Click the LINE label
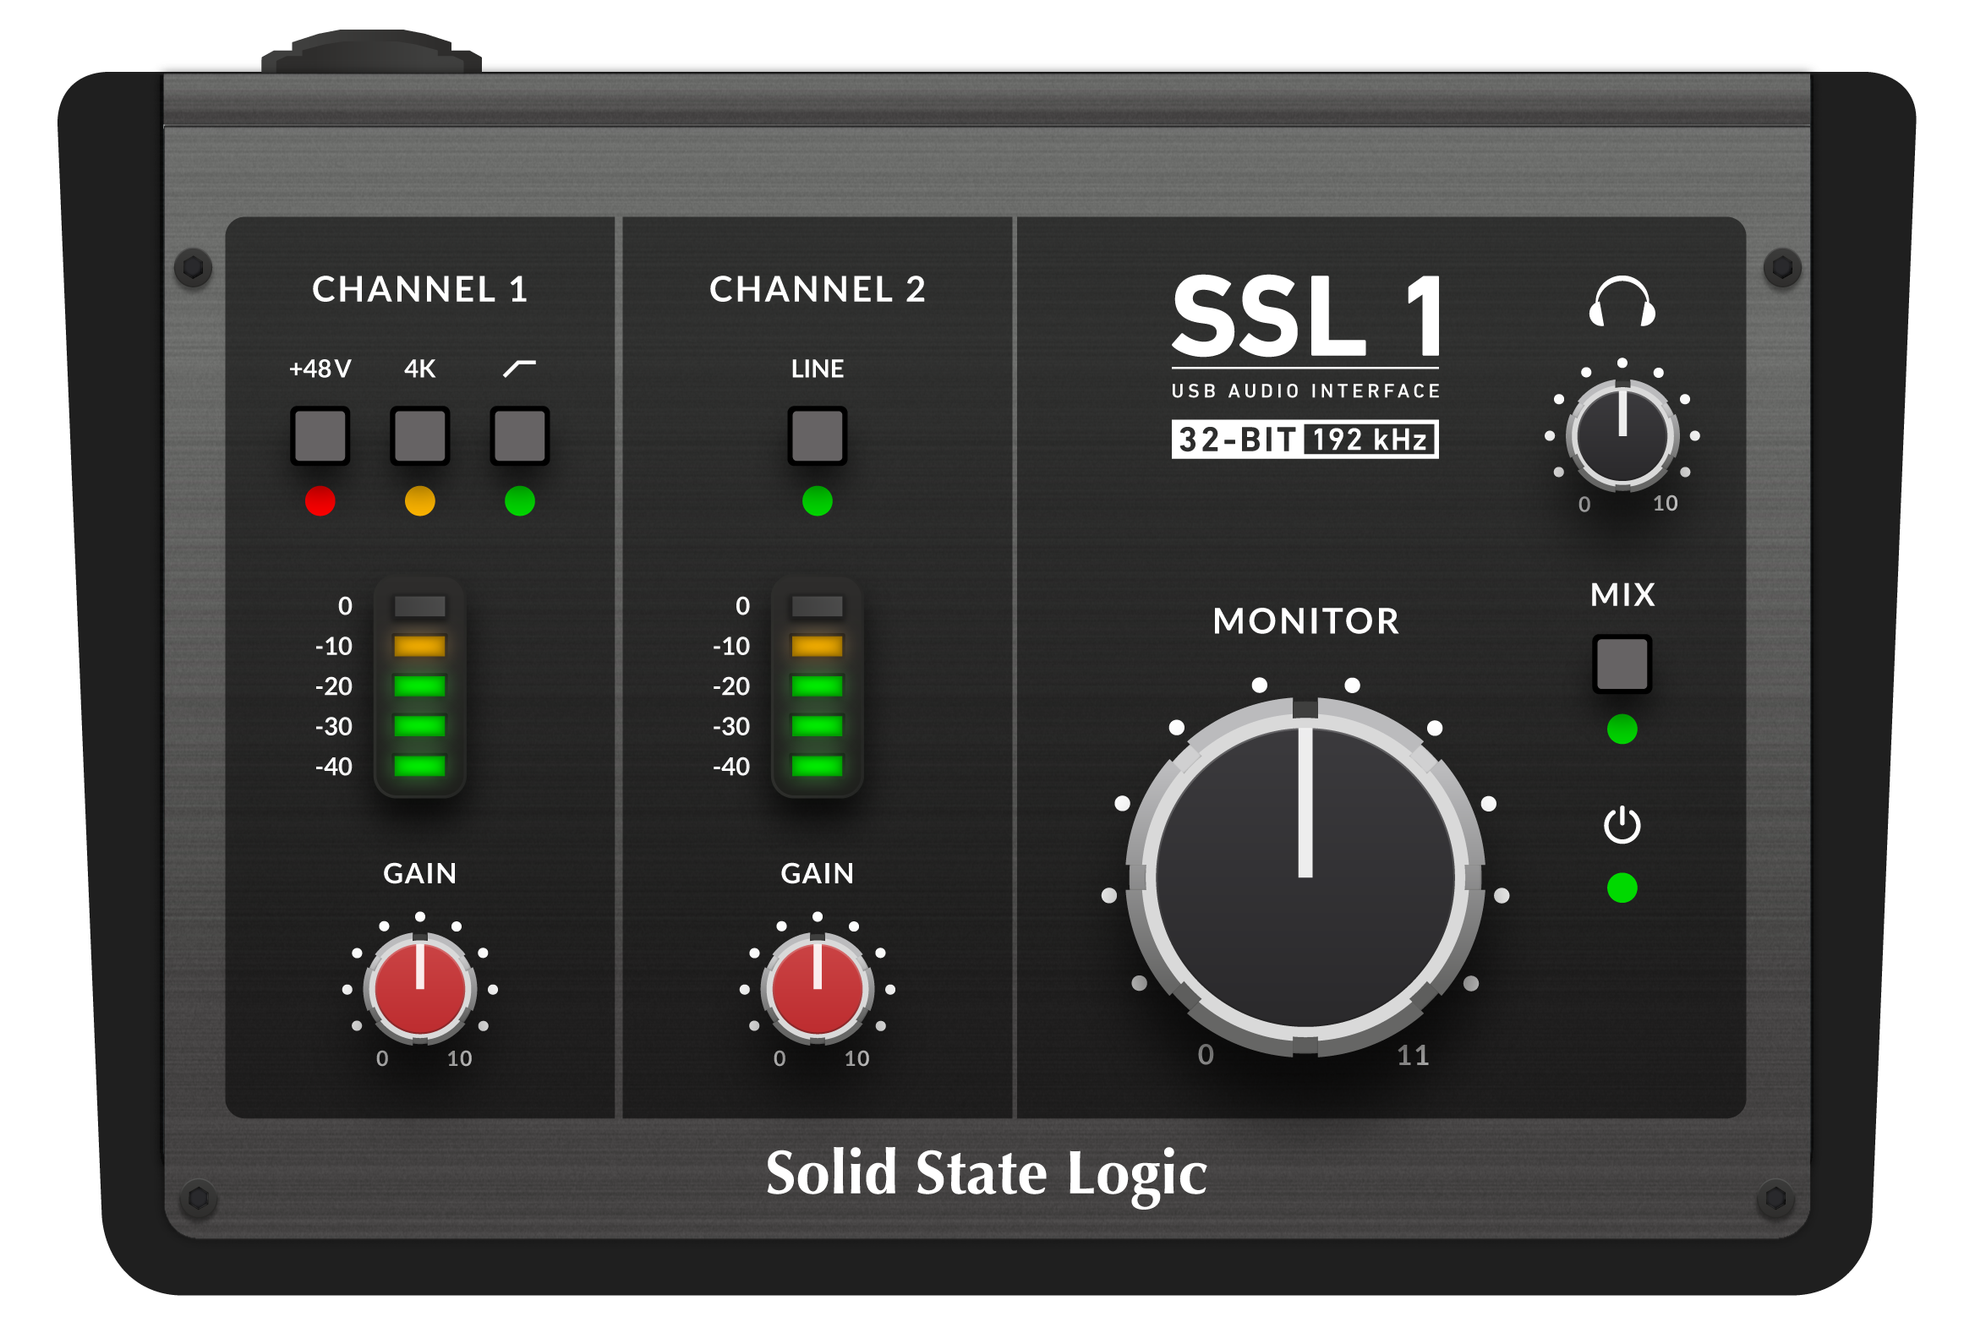Viewport: 1986px width, 1344px height. coord(818,369)
